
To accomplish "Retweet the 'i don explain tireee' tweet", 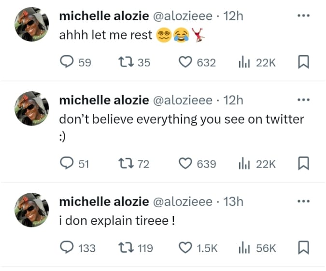I will (x=126, y=248).
